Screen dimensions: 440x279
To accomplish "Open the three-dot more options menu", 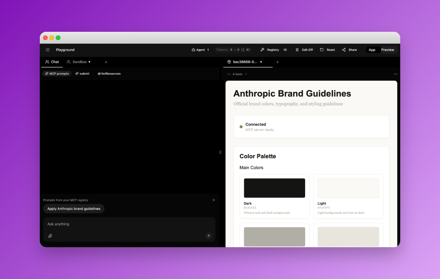I will 395,74.
